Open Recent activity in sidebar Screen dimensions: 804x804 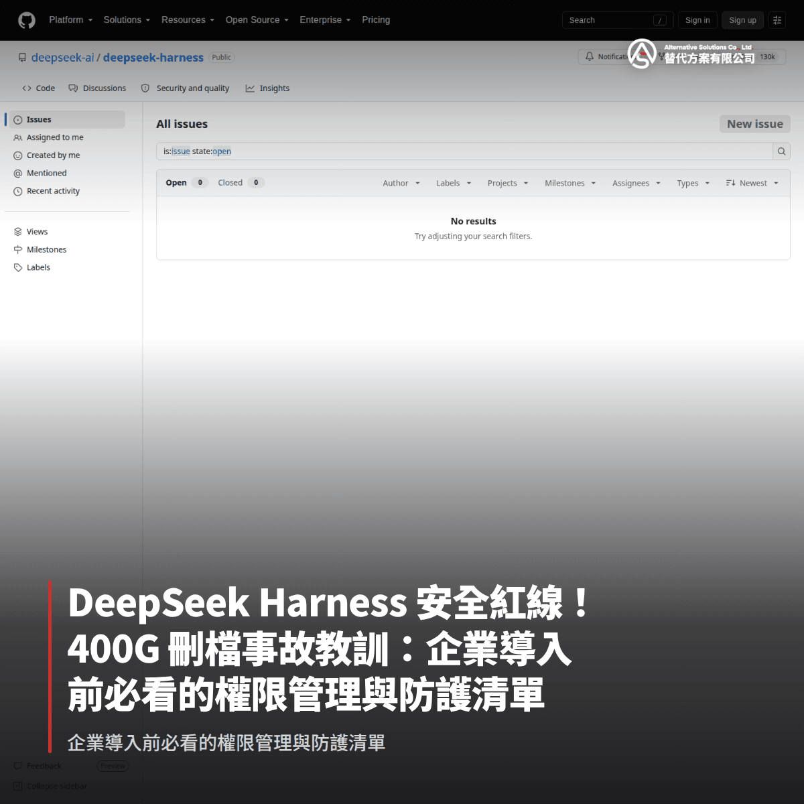coord(66,191)
